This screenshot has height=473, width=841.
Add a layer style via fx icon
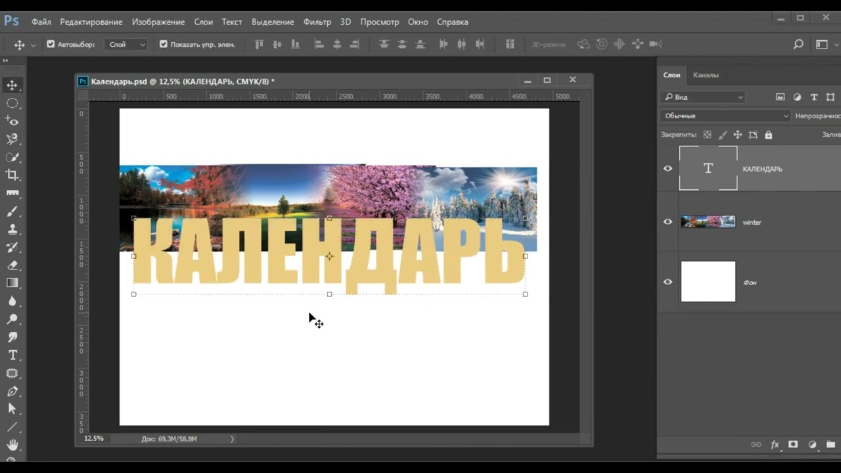coord(775,445)
